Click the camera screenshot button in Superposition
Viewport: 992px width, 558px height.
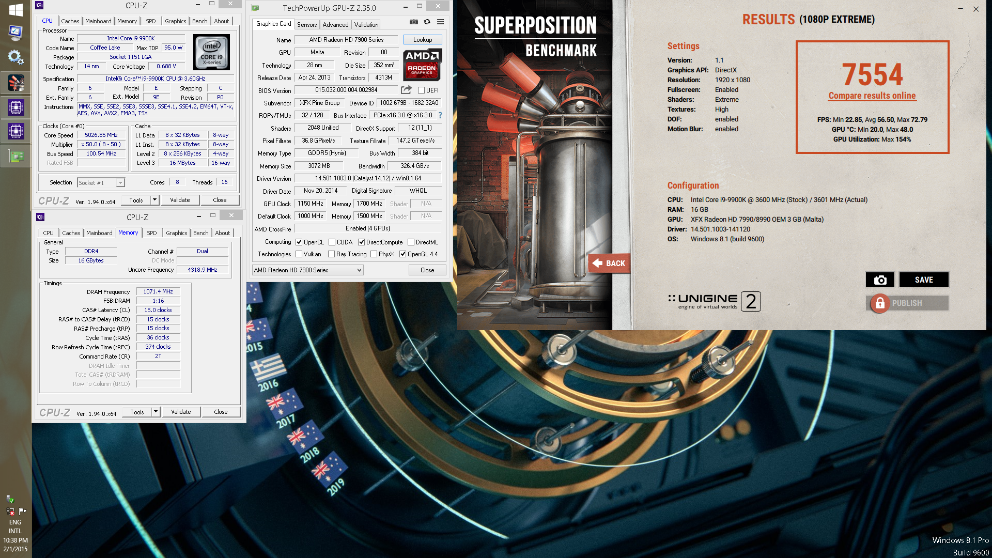point(880,280)
